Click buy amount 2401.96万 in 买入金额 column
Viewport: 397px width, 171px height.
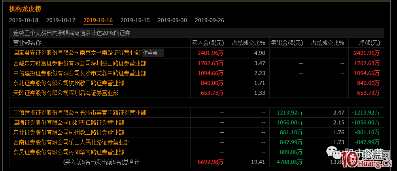(211, 53)
